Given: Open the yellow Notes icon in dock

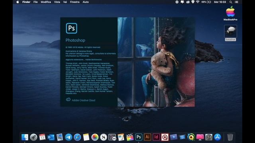Looking at the screenshot, I should coord(86,137).
